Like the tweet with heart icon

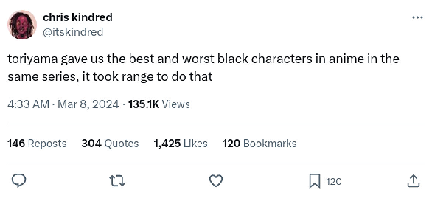216,181
